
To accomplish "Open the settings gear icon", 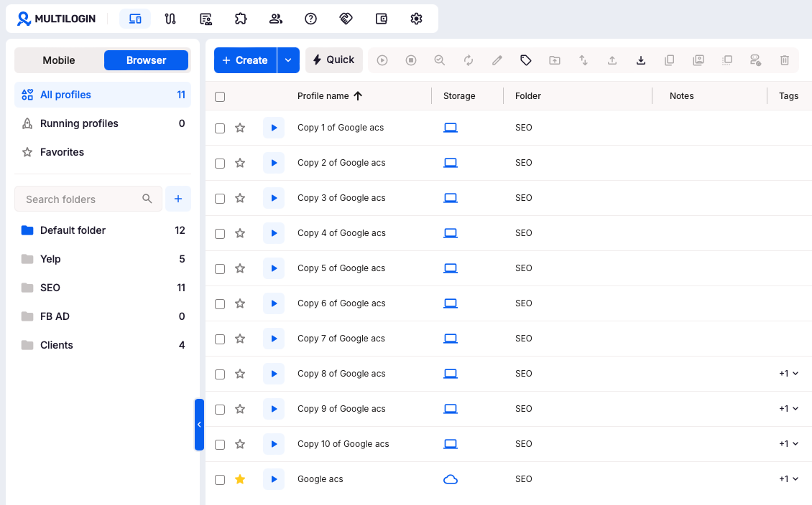I will coord(416,19).
